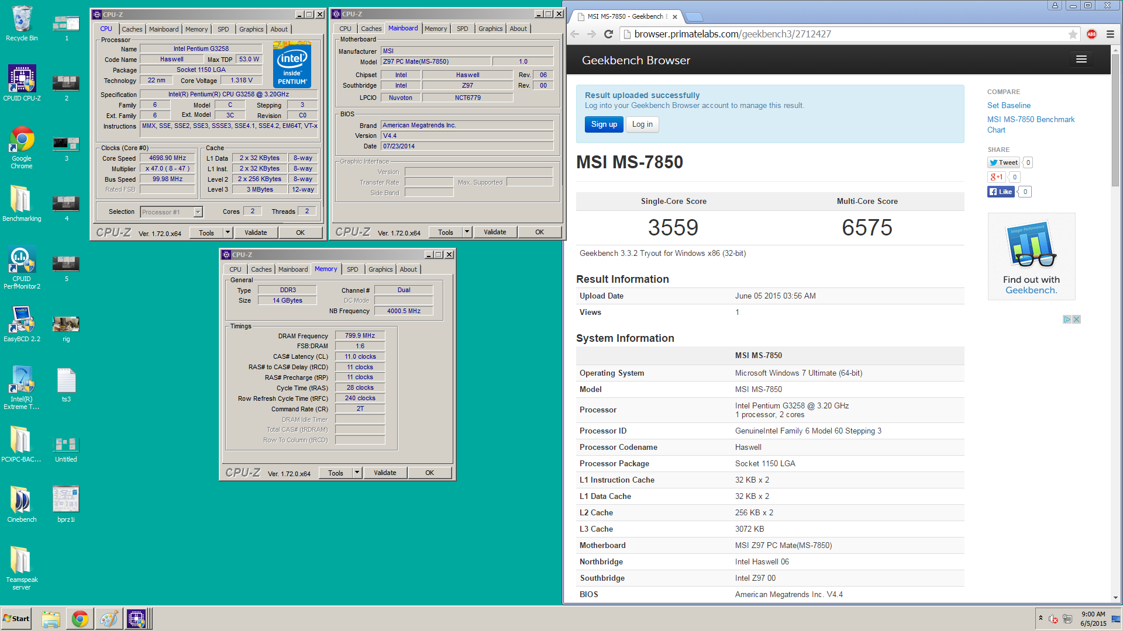Close the ad with the X icon
Viewport: 1123px width, 631px height.
click(1077, 320)
